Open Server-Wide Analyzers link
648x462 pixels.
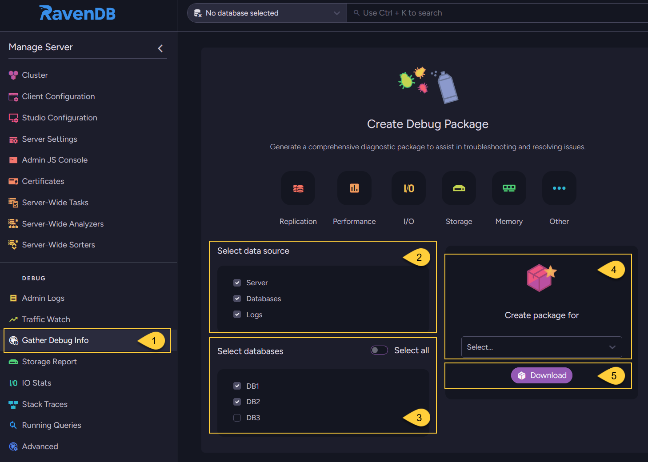(x=63, y=224)
